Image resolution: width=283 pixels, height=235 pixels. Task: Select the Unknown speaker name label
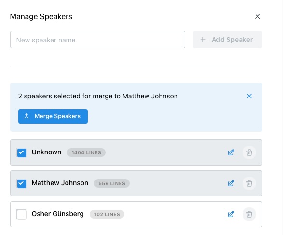coord(46,152)
